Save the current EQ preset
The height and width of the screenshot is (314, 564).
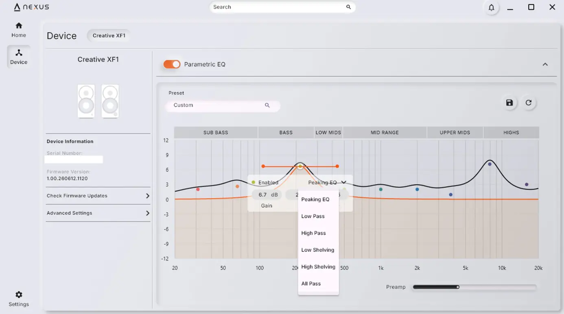(509, 103)
